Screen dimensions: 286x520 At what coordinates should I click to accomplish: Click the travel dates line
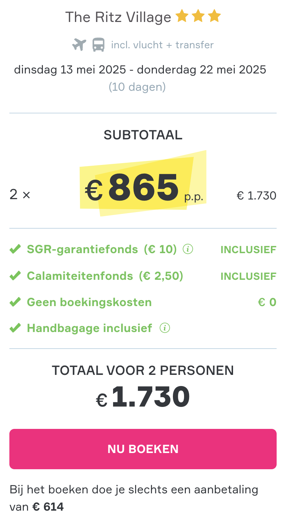pyautogui.click(x=140, y=70)
